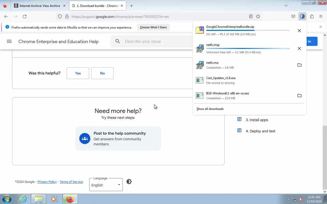Open the Terms of Service link
Screen dimensions: 327x204
[71, 182]
